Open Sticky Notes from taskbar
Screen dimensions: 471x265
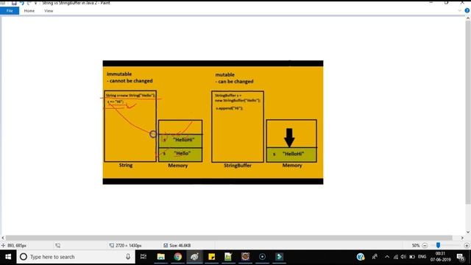[x=211, y=257]
